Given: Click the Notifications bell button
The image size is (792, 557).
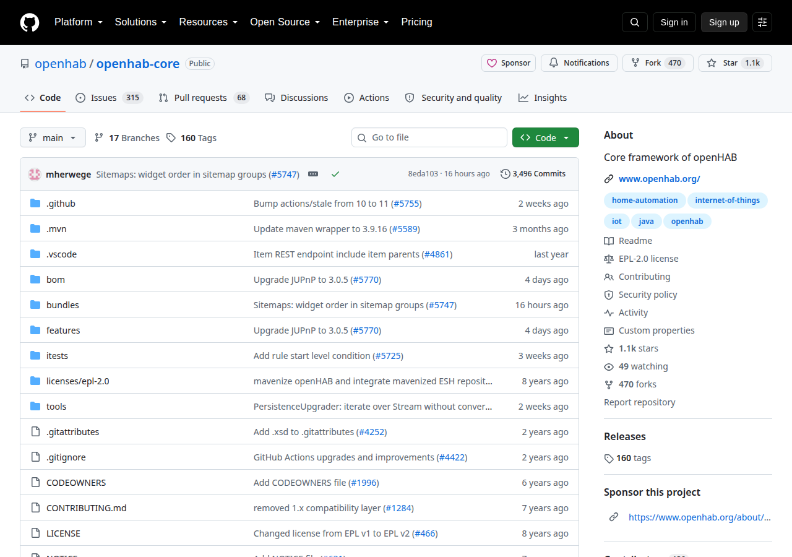Looking at the screenshot, I should 579,63.
